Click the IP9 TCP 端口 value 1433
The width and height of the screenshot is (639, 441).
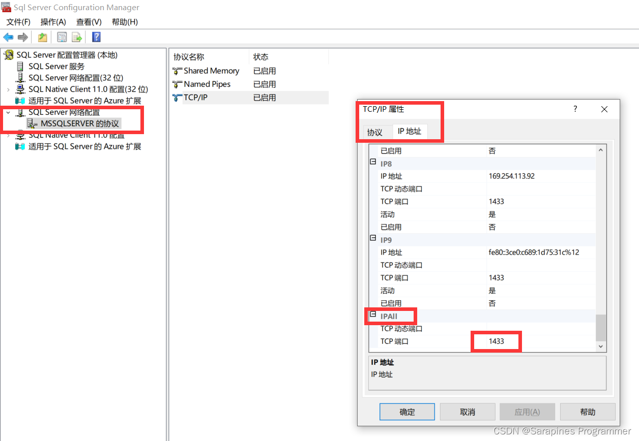(496, 278)
